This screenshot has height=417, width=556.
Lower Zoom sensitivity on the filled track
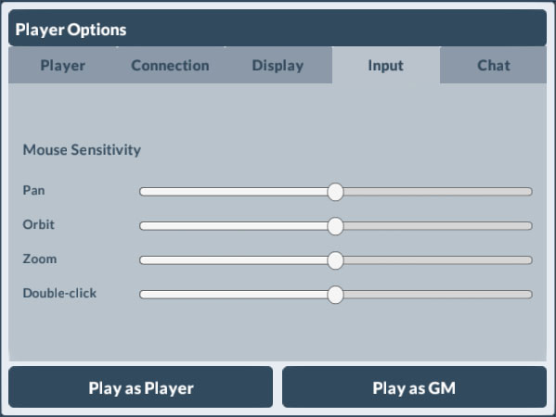(234, 260)
